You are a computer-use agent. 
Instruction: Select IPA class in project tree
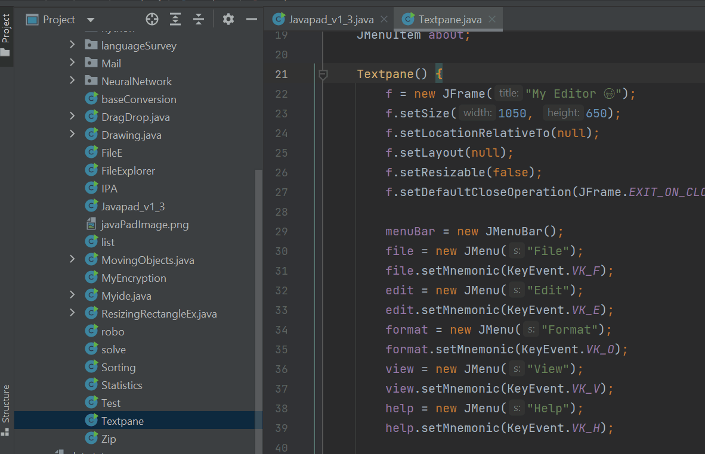[109, 189]
